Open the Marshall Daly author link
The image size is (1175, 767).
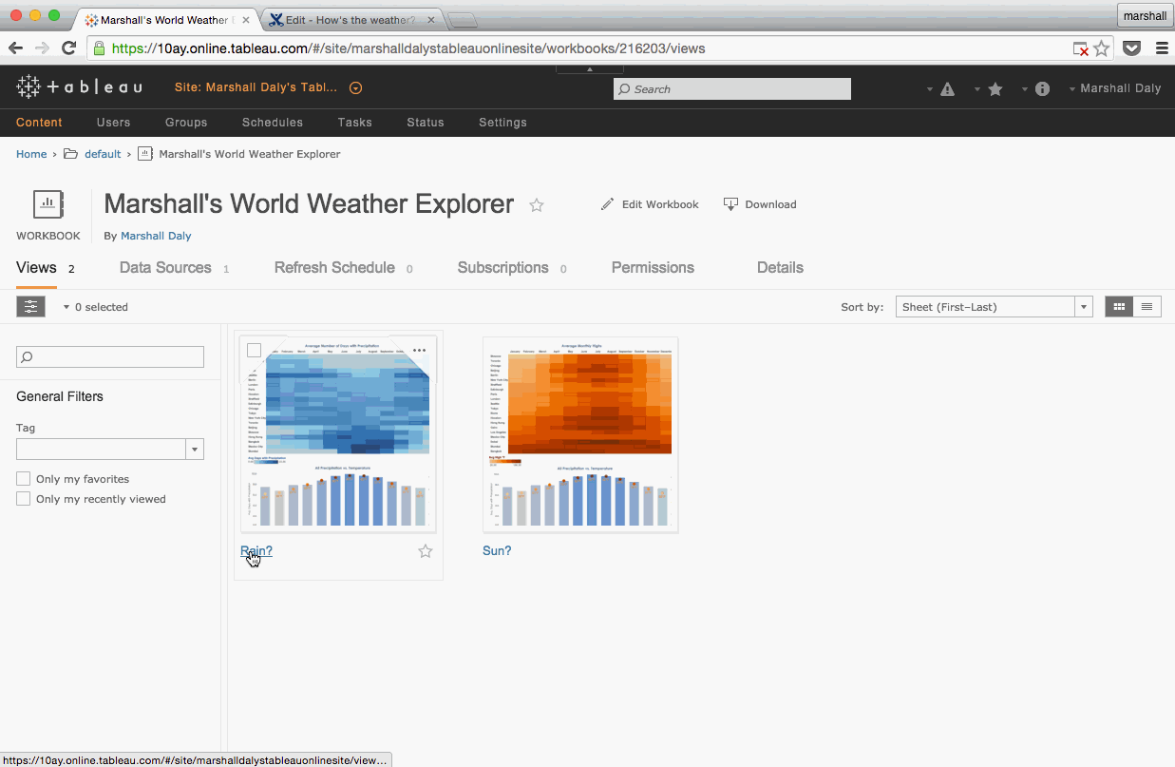click(x=156, y=236)
